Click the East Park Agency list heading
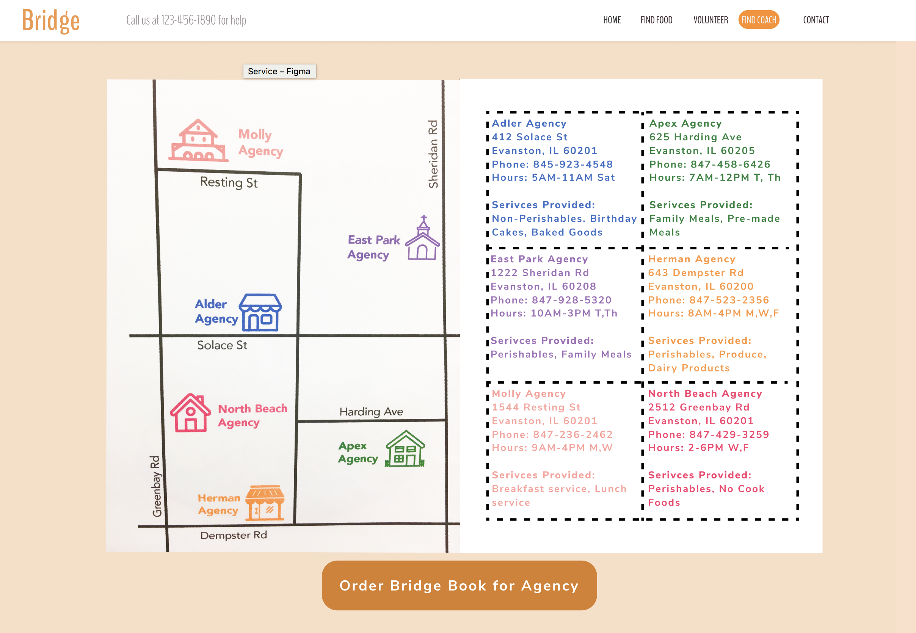The image size is (916, 633). point(539,259)
